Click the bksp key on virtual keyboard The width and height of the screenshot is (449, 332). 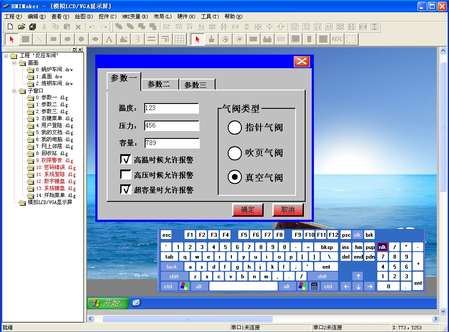(327, 247)
